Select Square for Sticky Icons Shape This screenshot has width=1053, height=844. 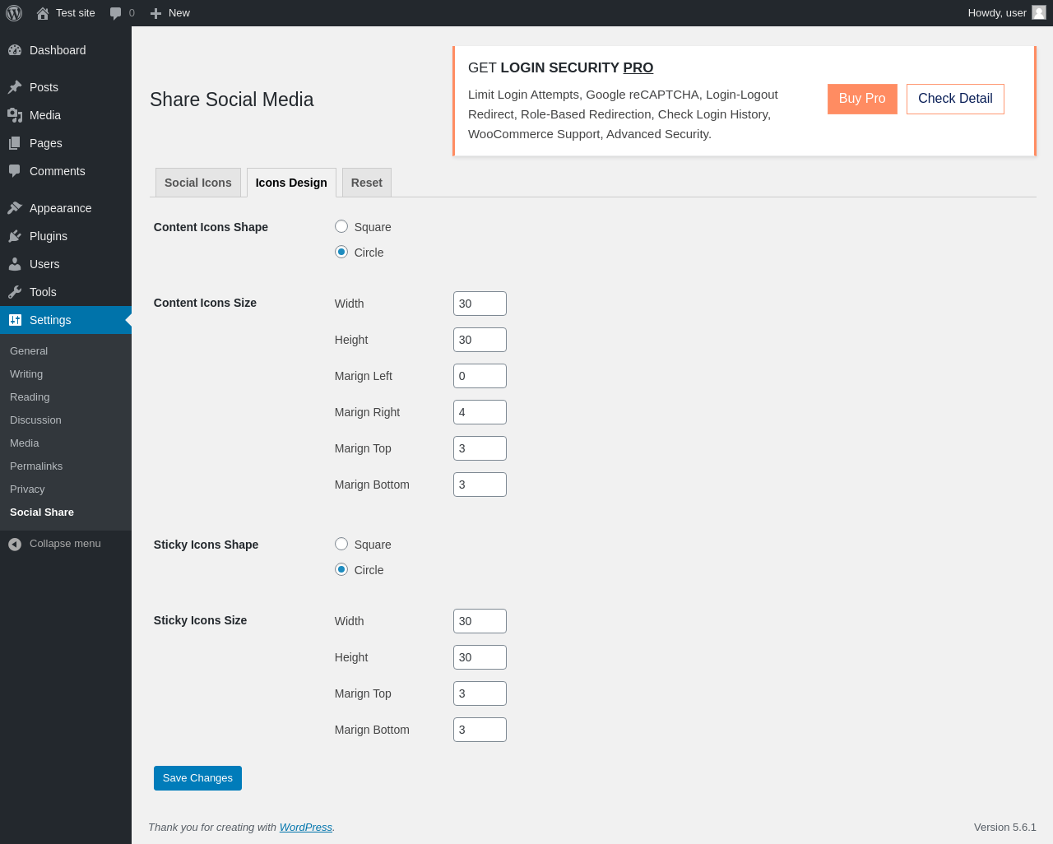[341, 544]
